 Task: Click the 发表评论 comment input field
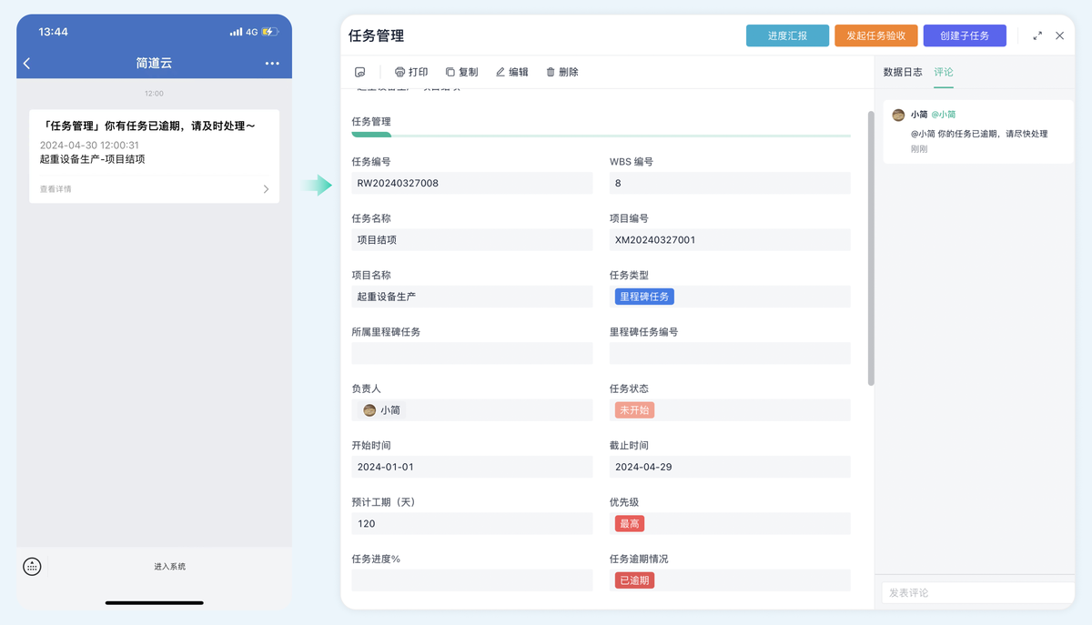976,593
